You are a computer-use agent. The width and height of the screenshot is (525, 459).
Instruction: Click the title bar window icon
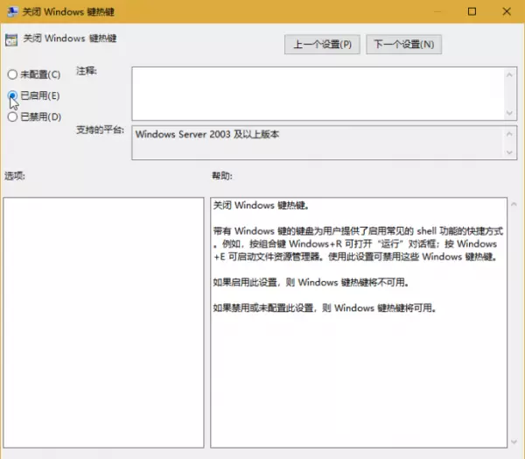point(12,11)
